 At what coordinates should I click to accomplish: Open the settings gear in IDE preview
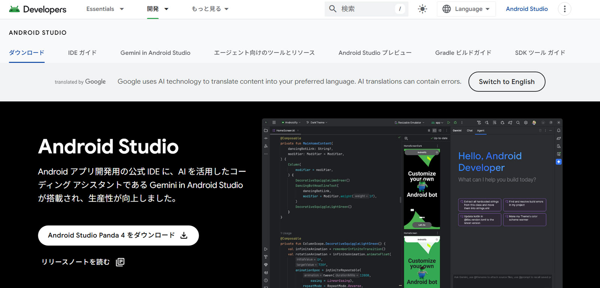pos(526,123)
